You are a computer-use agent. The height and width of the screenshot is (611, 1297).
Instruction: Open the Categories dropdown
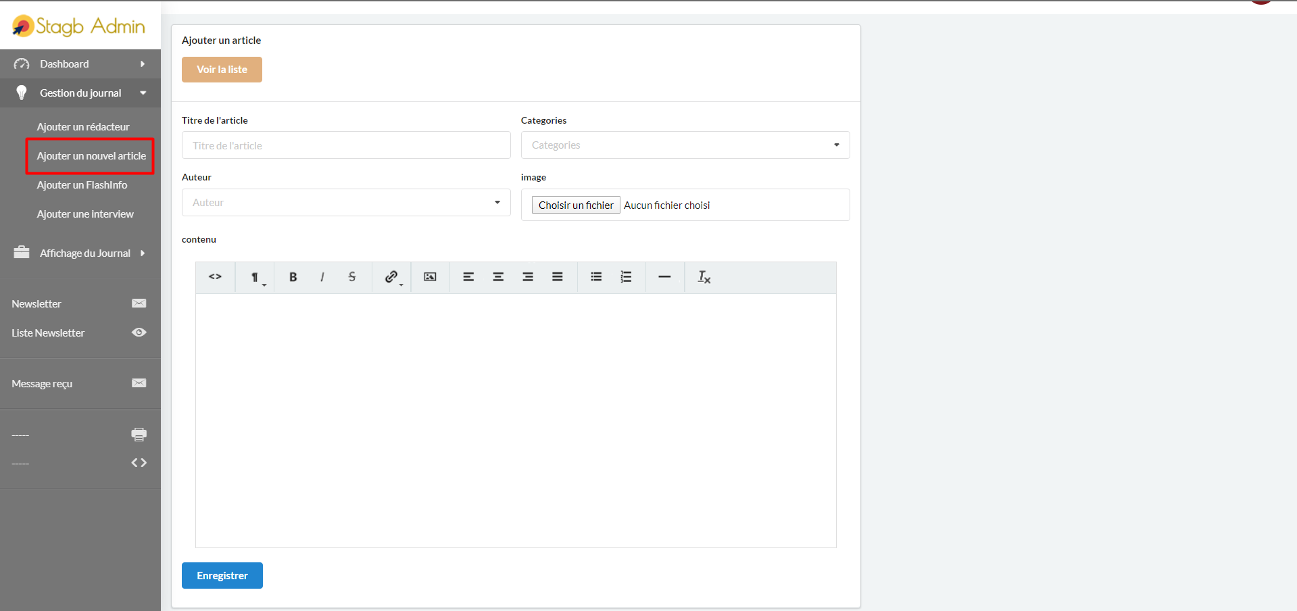pyautogui.click(x=685, y=145)
